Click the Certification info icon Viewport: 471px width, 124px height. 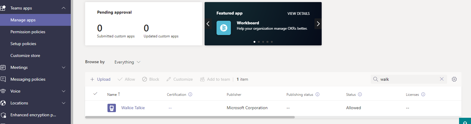click(x=190, y=94)
